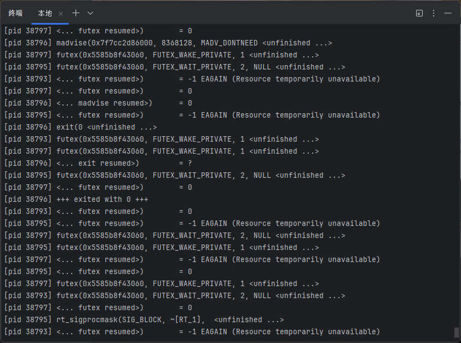This screenshot has width=461, height=343.
Task: Click the madvise MADV_DONTNEED output line
Action: pos(194,43)
